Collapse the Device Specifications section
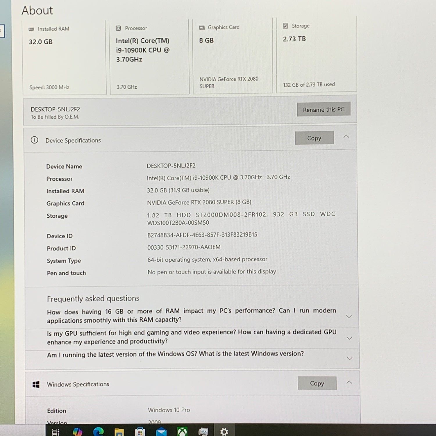 click(346, 137)
